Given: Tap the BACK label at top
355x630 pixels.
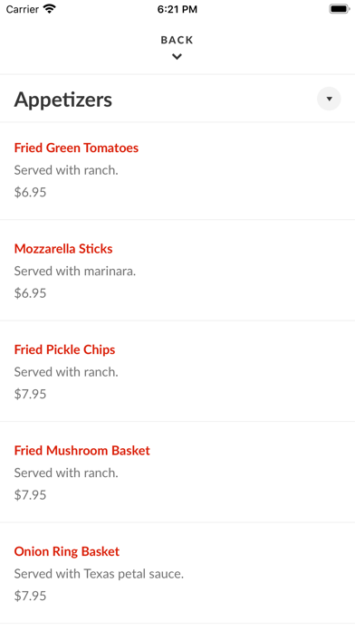Looking at the screenshot, I should pos(177,40).
